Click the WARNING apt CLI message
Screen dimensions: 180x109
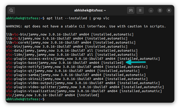point(86,26)
